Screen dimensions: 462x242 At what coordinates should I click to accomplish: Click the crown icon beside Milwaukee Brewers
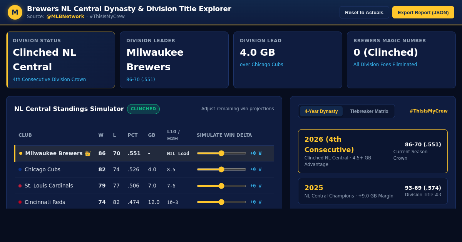87,153
